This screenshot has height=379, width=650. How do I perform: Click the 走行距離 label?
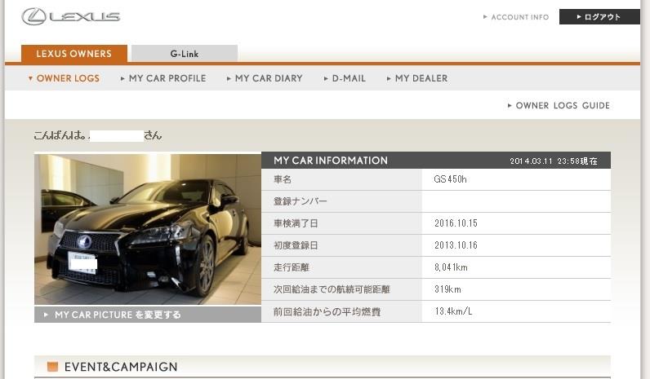(x=292, y=267)
